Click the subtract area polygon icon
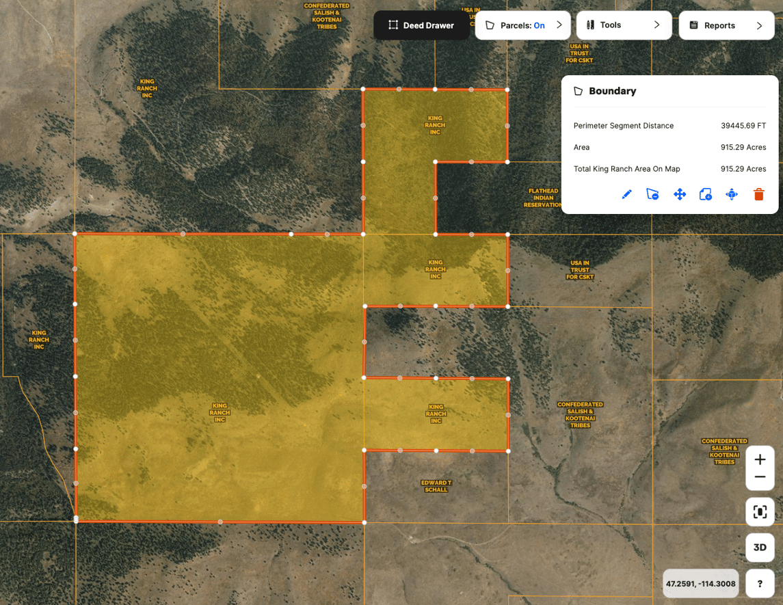The image size is (783, 605). (652, 195)
